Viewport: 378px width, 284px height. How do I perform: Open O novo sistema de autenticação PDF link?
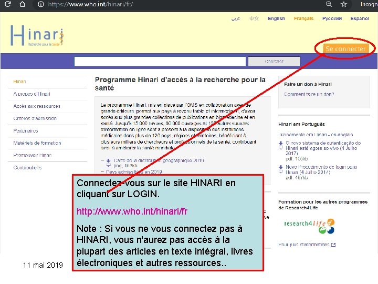click(323, 148)
